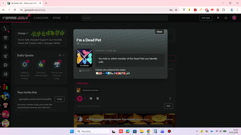This screenshot has width=241, height=135.
Task: Reload the browser page
Action: (15, 10)
